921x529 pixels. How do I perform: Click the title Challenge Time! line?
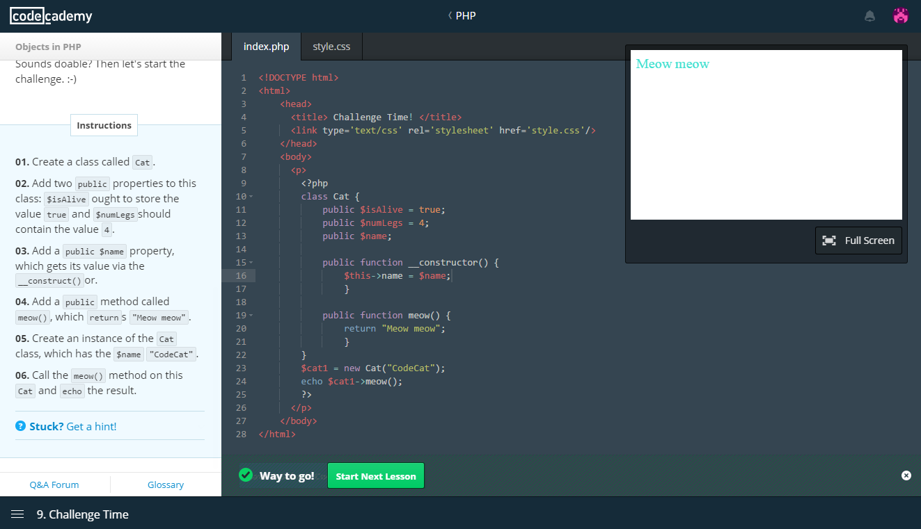click(377, 117)
